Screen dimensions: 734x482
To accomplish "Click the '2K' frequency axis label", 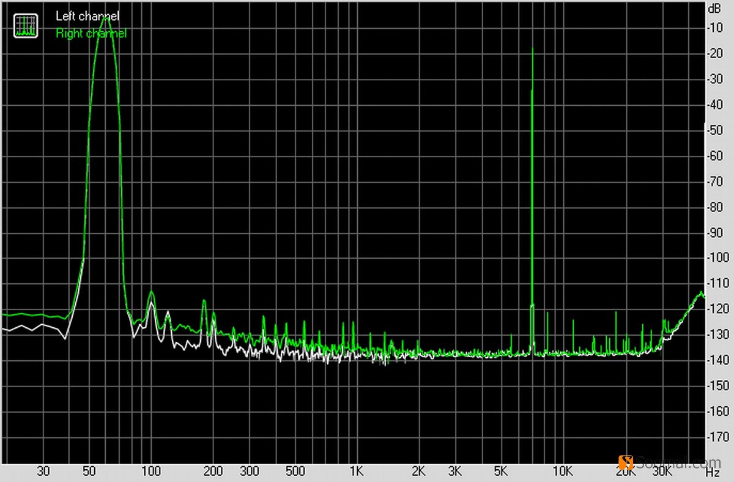I will click(x=418, y=472).
